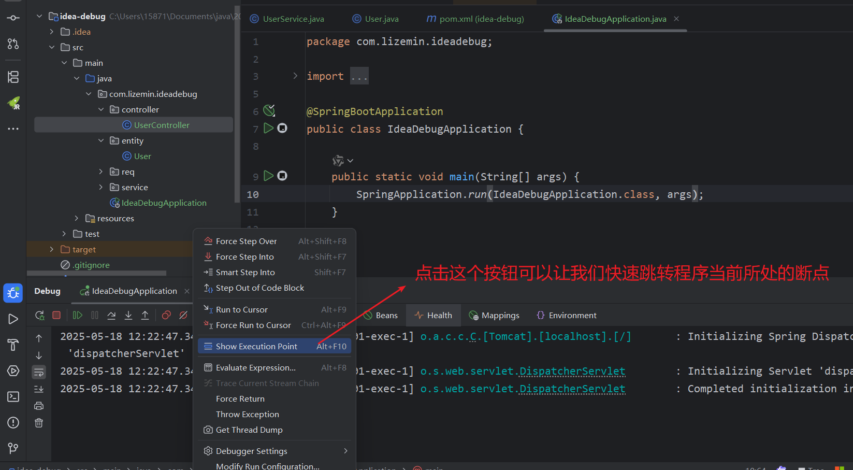Expand the req package folder
The width and height of the screenshot is (853, 470).
tap(101, 172)
